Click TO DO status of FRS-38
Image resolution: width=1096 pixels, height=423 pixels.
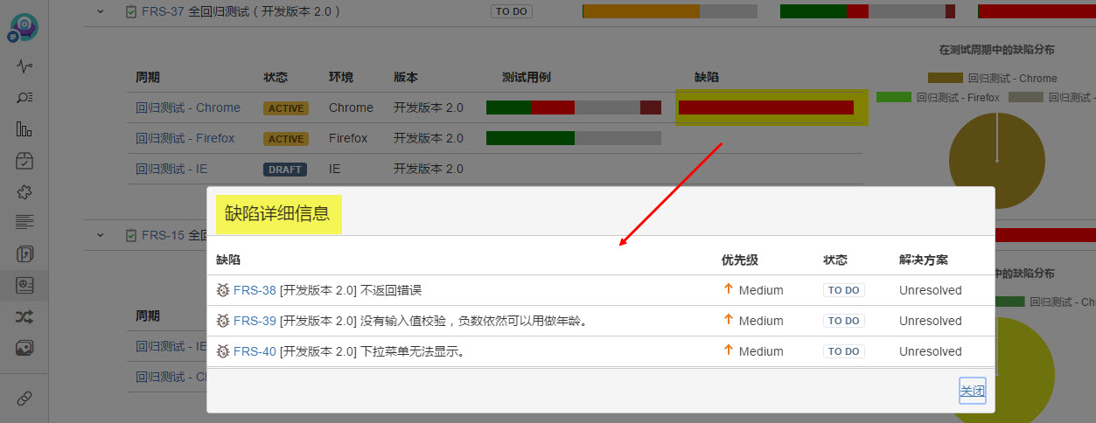(x=843, y=290)
